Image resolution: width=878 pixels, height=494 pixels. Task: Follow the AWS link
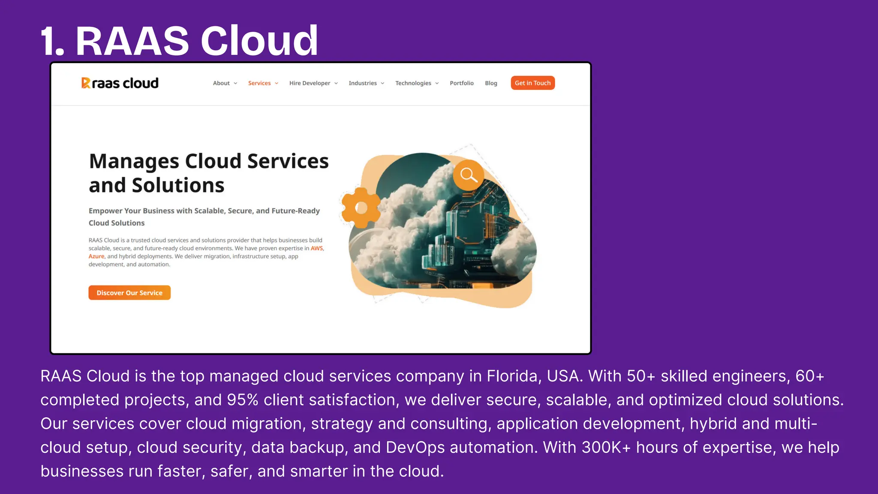click(x=317, y=248)
